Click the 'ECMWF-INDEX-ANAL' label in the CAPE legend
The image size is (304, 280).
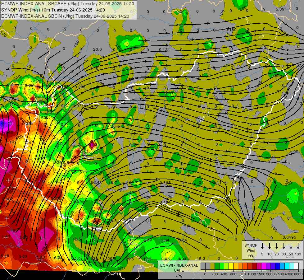coord(179,265)
